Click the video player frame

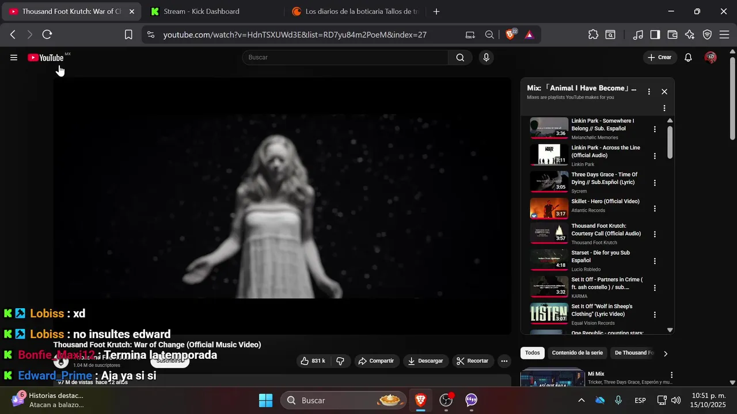coord(282,206)
